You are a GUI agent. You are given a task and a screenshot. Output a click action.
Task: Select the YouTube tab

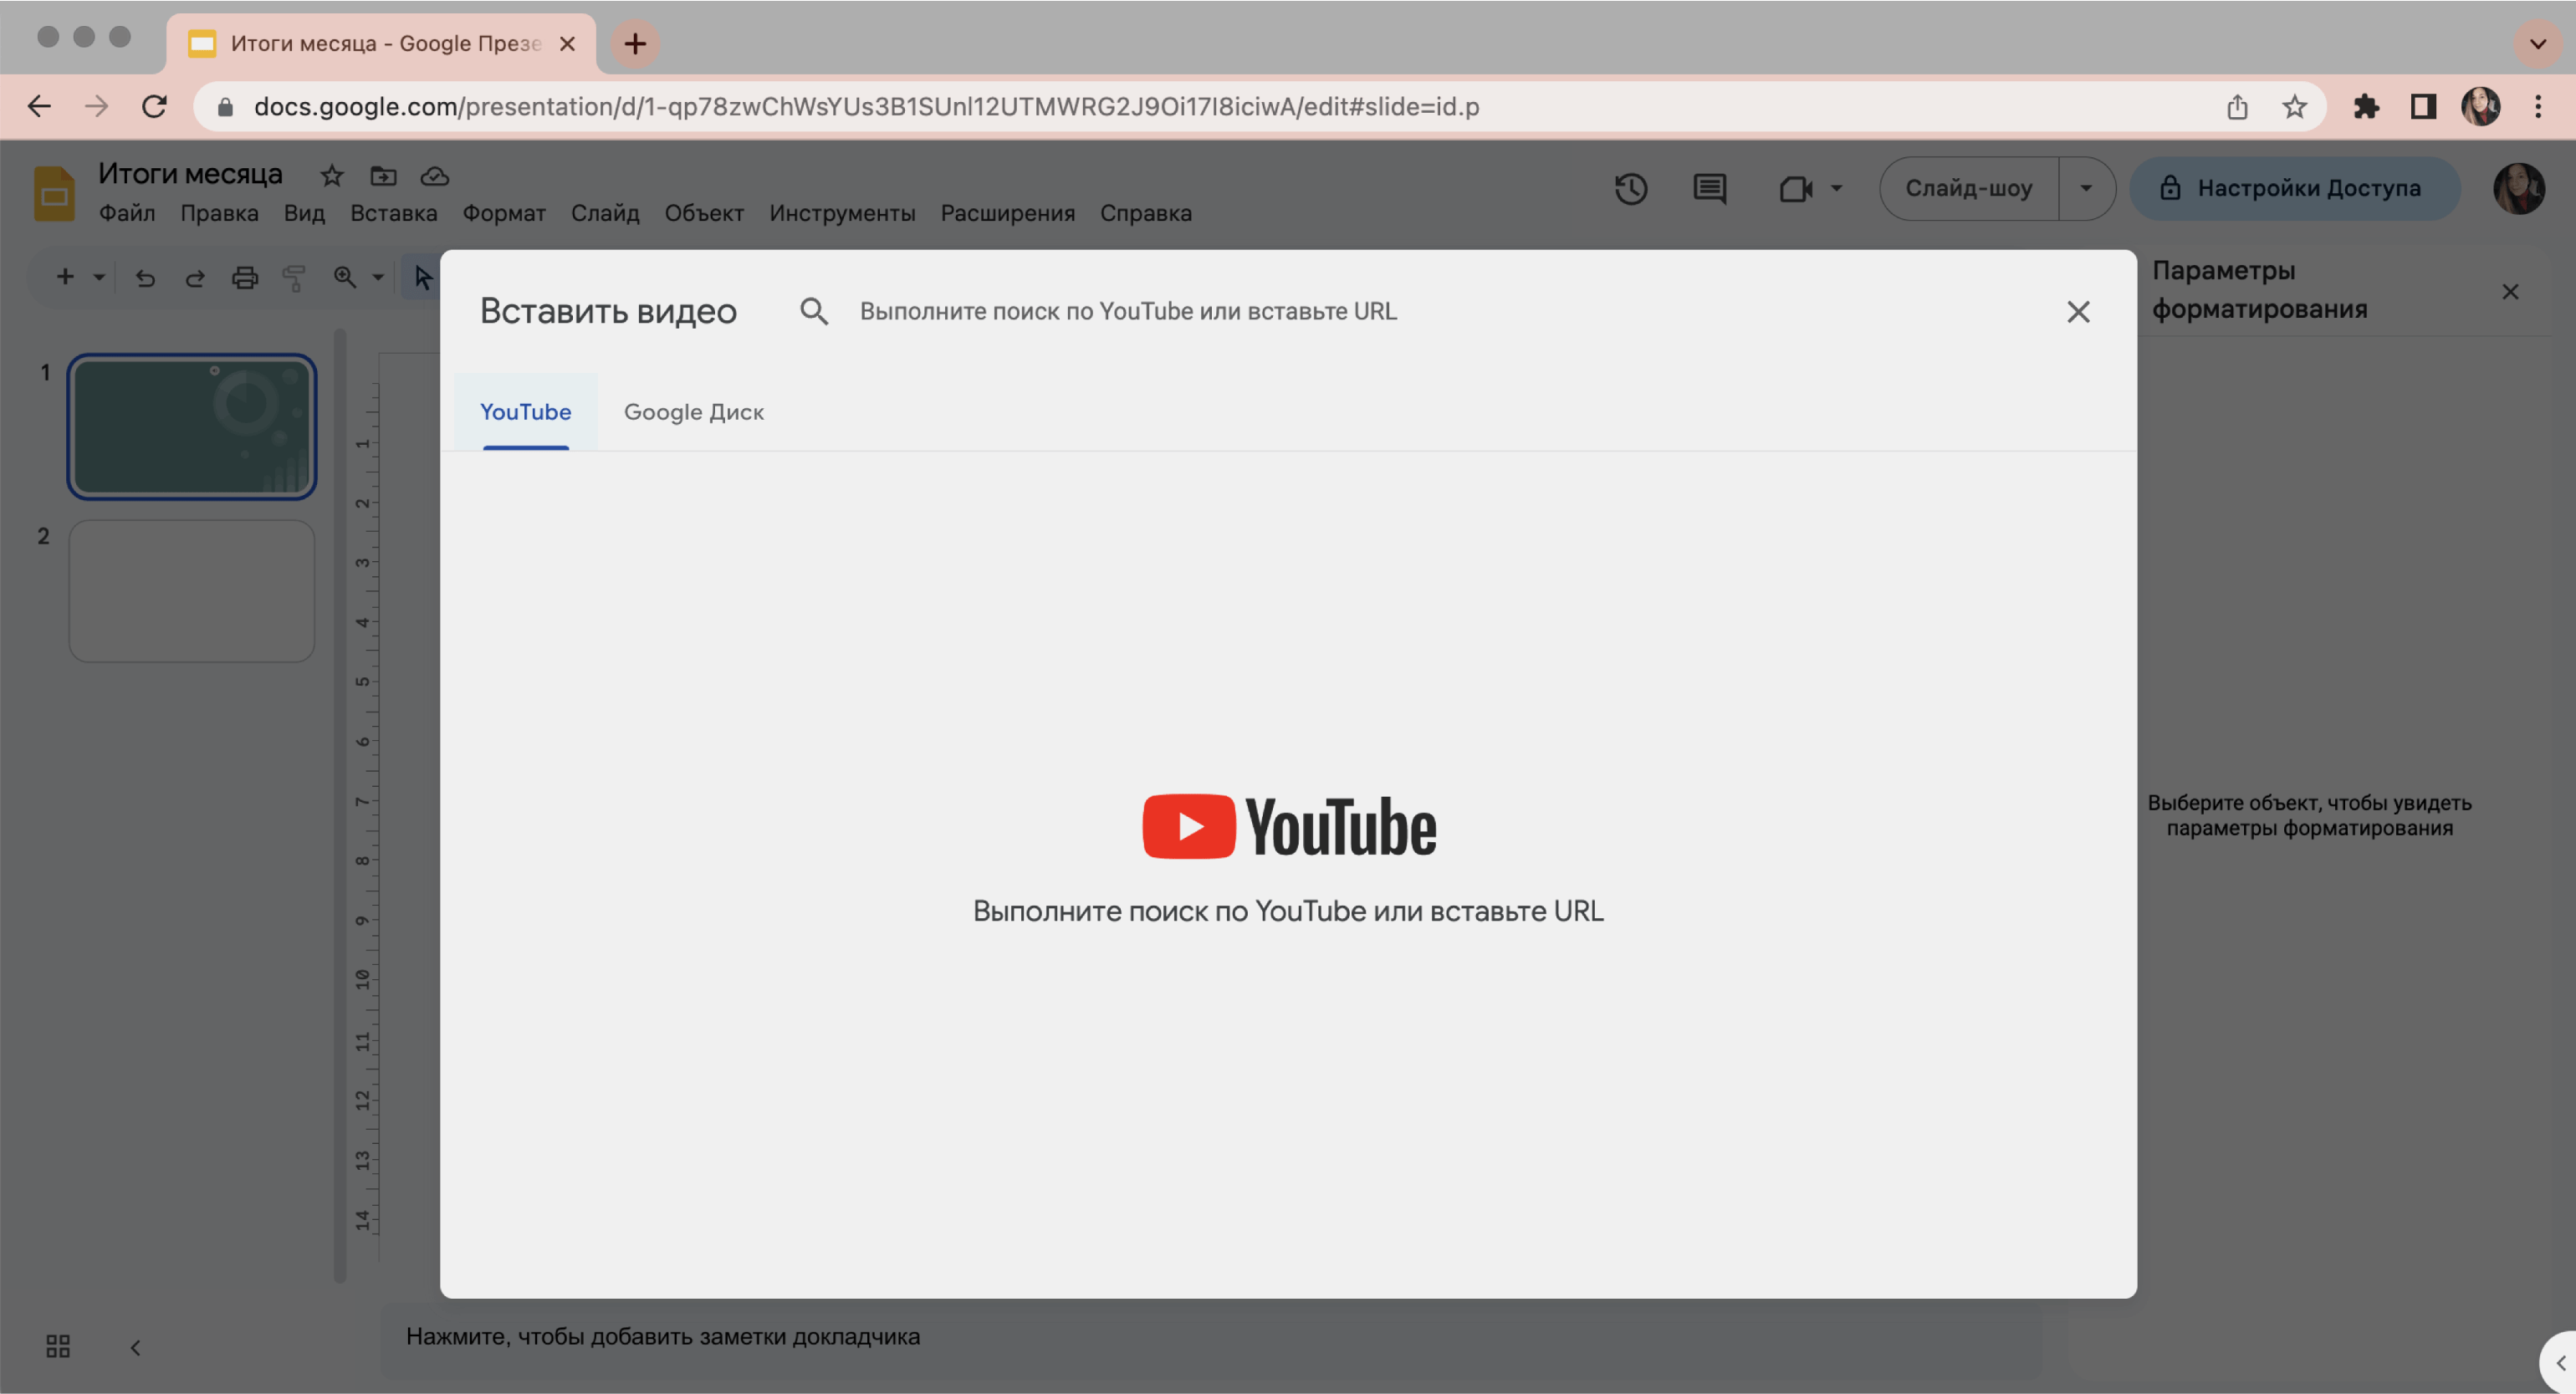point(525,411)
